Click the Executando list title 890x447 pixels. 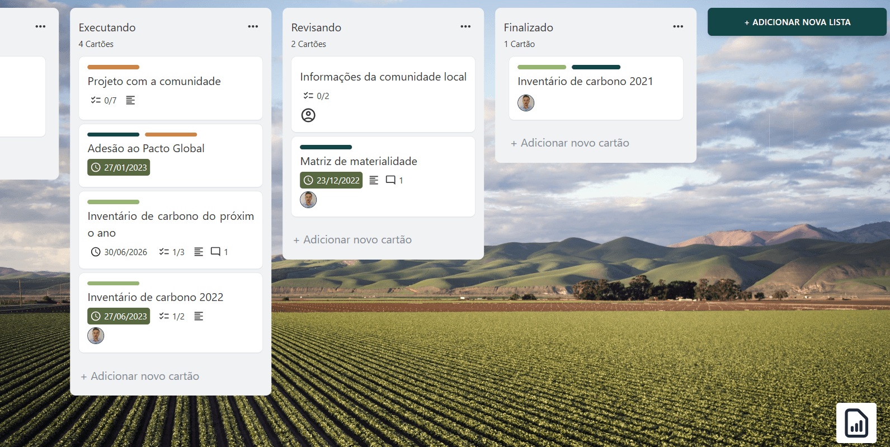coord(107,27)
